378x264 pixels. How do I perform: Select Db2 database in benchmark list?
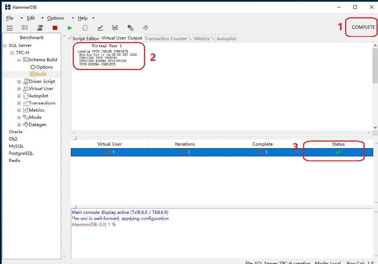tap(13, 139)
